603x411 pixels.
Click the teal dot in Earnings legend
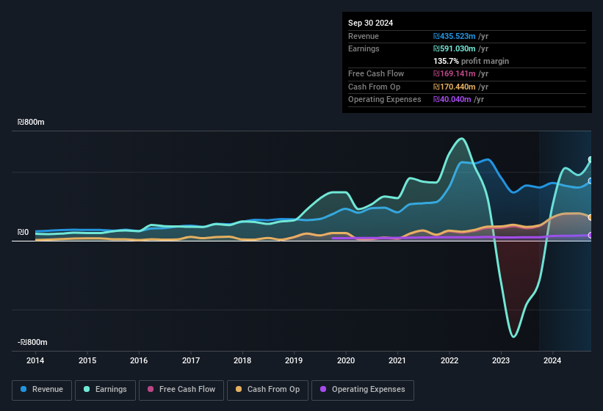pos(87,389)
